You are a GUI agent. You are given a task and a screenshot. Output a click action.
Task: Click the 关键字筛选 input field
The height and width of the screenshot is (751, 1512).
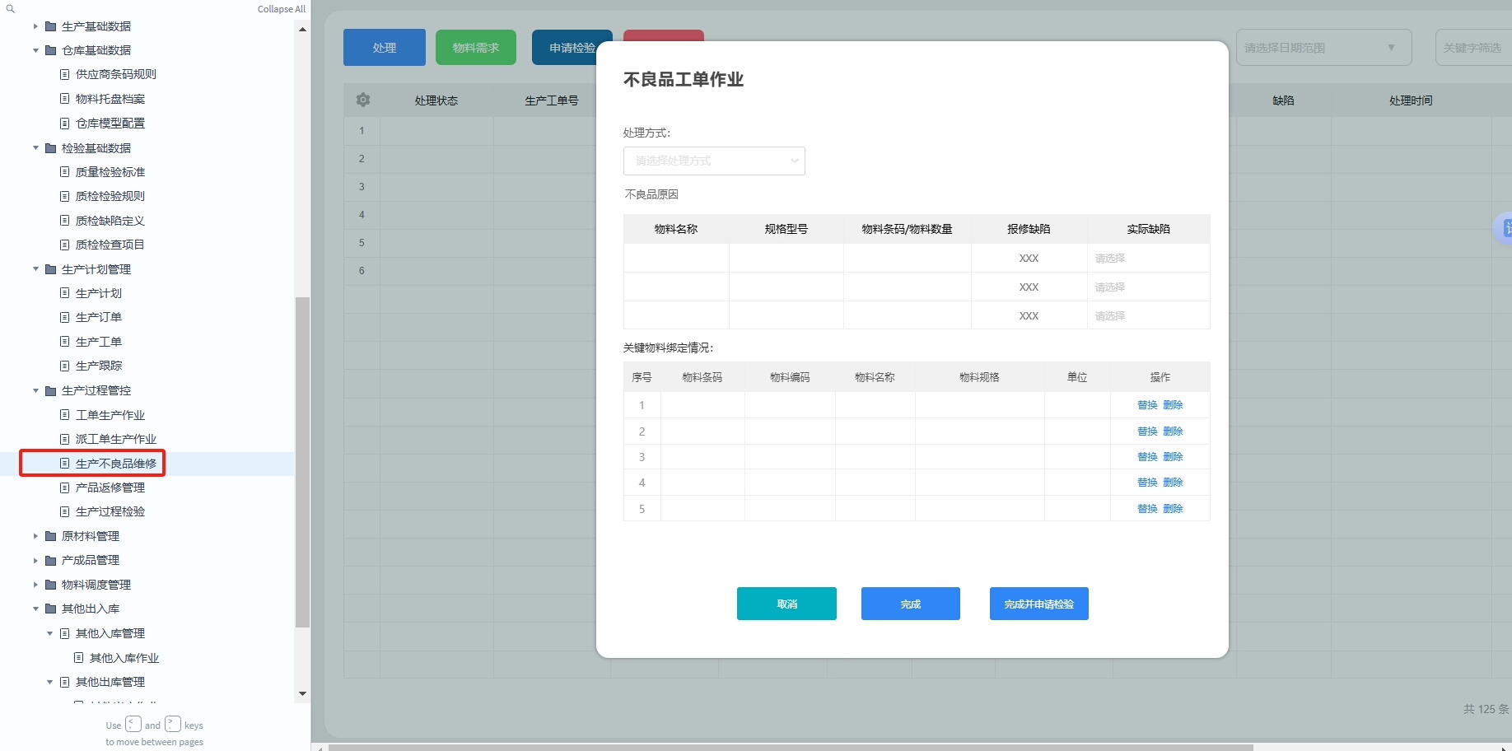[x=1474, y=48]
